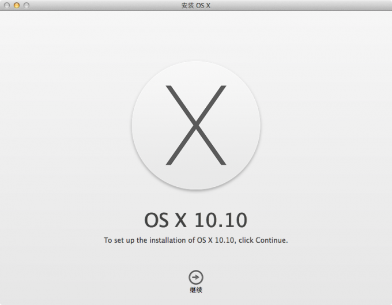Click the 继续 label under the arrow
This screenshot has width=392, height=305.
[196, 290]
